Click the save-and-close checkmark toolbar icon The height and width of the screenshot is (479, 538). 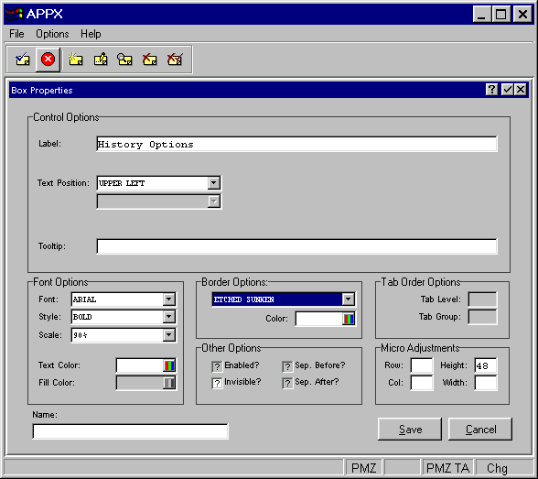tap(23, 60)
